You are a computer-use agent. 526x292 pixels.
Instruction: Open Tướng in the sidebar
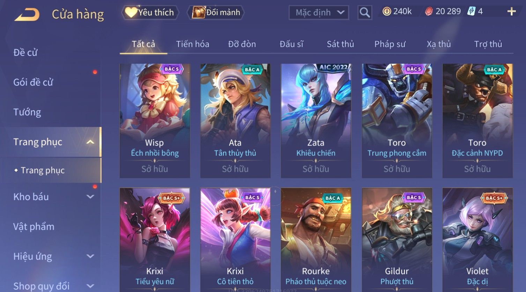[x=27, y=112]
